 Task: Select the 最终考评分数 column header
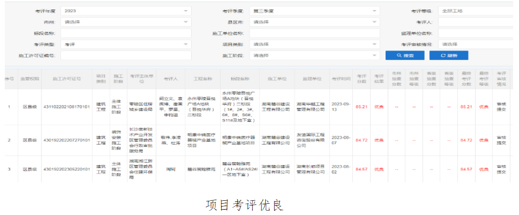point(466,79)
